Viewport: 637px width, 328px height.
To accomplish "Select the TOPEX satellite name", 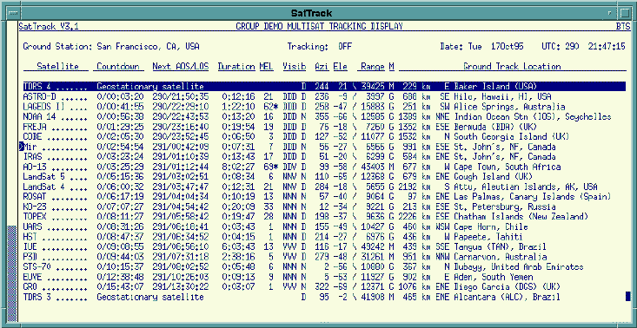I will (x=36, y=217).
